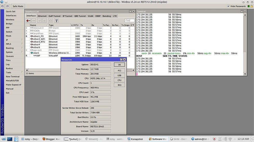
Task: Sort by the Name column header
Action: [39, 25]
